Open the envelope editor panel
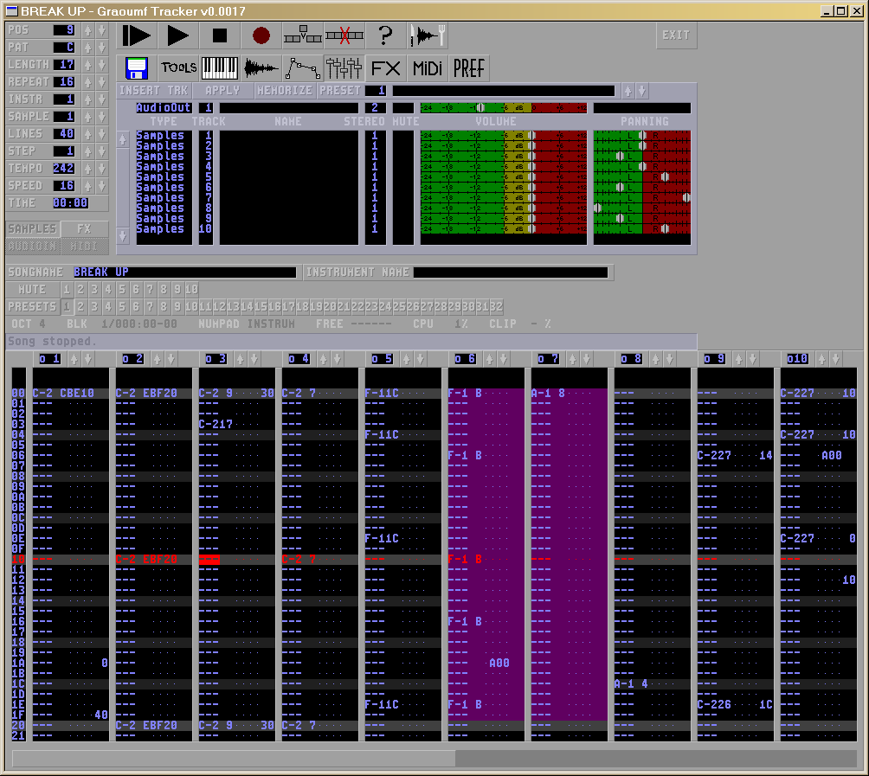Screen dimensions: 869x776 pos(303,68)
